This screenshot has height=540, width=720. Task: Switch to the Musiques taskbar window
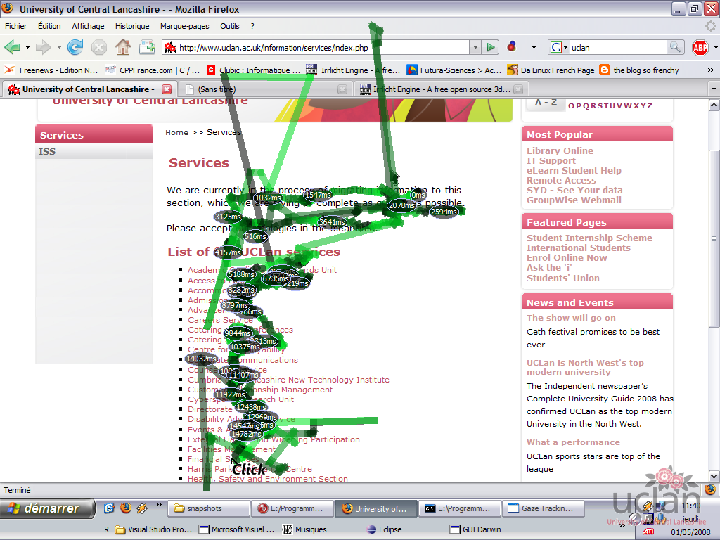tap(304, 529)
